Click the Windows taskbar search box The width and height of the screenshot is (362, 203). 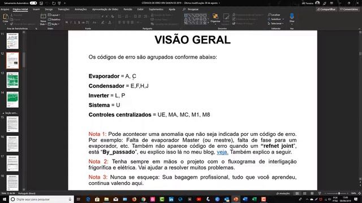tap(41, 199)
